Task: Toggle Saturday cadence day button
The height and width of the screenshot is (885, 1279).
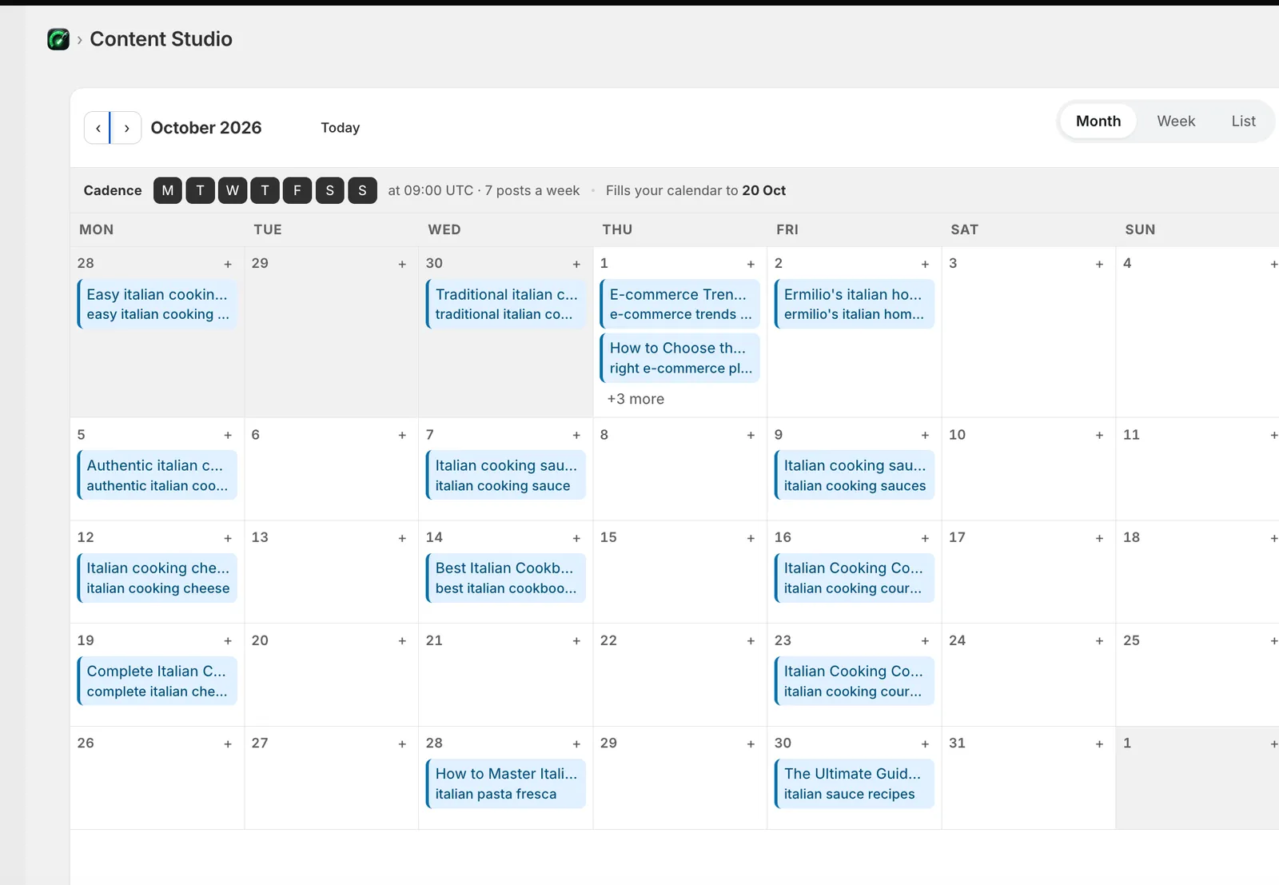Action: pyautogui.click(x=329, y=190)
